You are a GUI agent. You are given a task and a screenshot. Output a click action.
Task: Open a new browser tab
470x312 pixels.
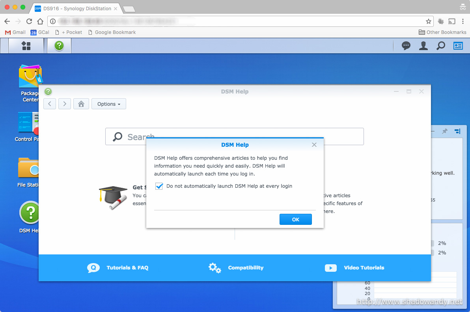click(x=129, y=9)
